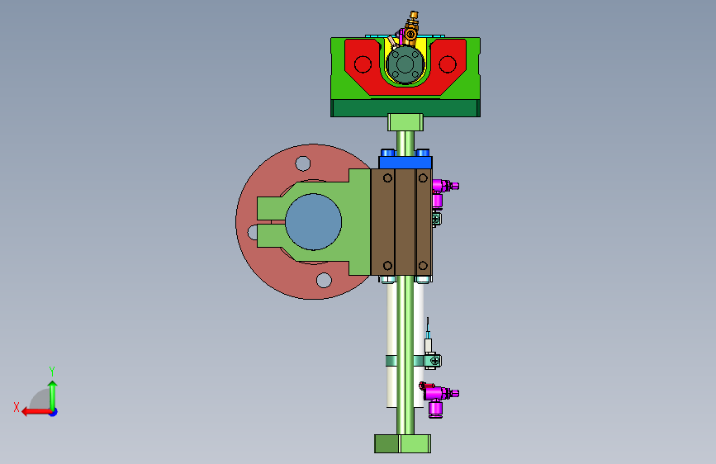The width and height of the screenshot is (716, 464).
Task: Click the bottom bolt hole of salmon flange
Action: (324, 280)
